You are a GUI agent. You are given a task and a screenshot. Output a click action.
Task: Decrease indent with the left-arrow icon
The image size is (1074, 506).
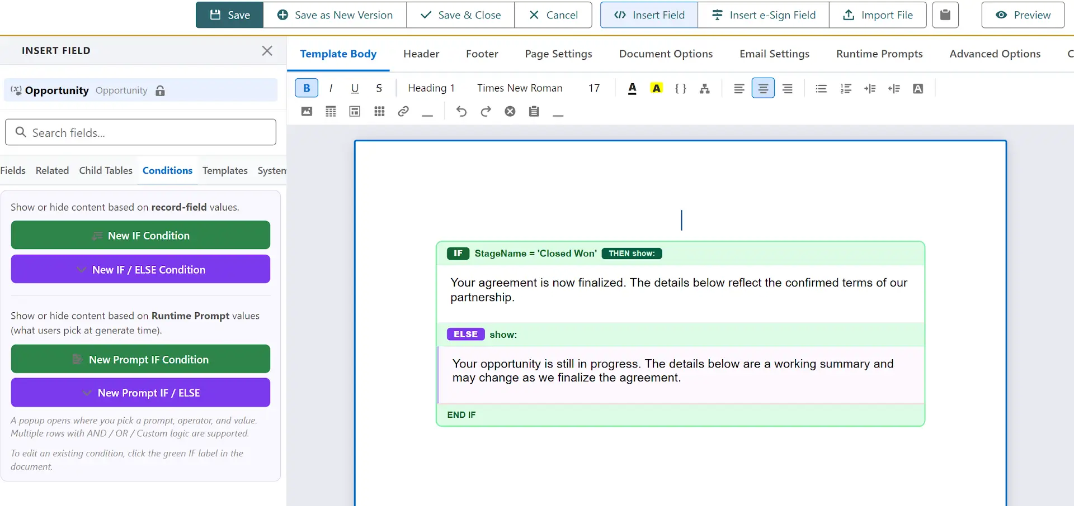(894, 88)
